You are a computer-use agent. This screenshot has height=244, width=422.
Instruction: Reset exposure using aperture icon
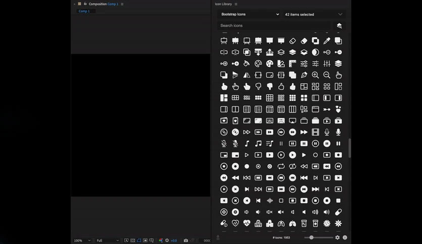[x=167, y=240]
